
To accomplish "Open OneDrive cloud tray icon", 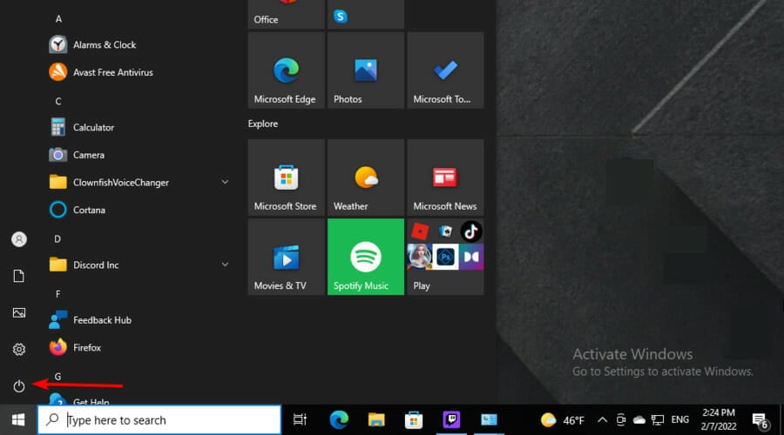I will (639, 420).
